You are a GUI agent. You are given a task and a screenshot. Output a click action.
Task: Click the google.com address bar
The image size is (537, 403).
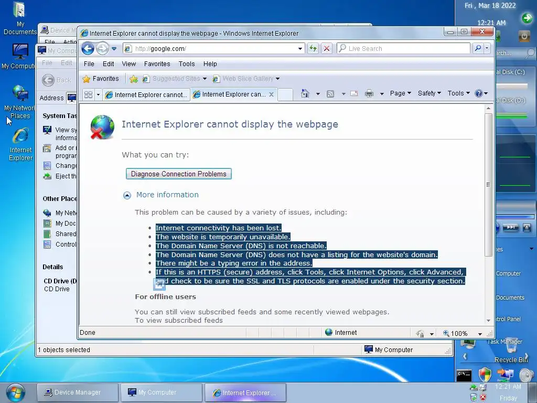[x=214, y=49]
